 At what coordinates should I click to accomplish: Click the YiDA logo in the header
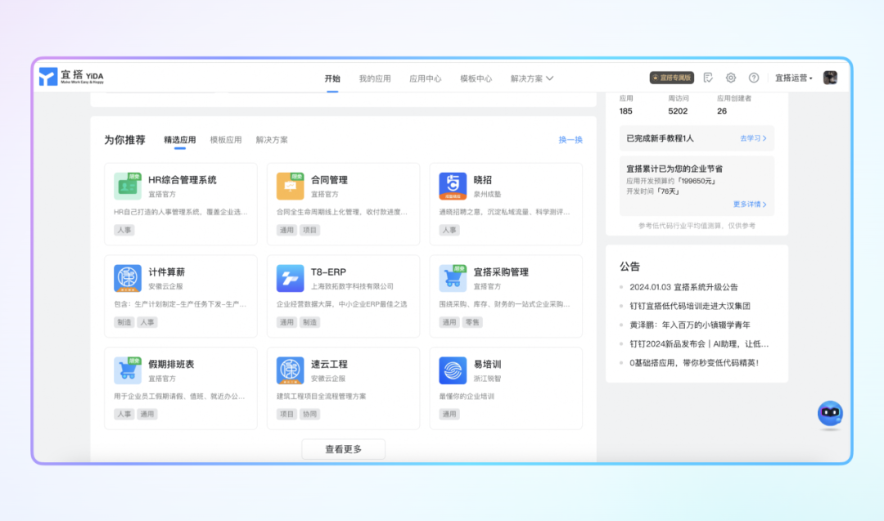pyautogui.click(x=71, y=78)
